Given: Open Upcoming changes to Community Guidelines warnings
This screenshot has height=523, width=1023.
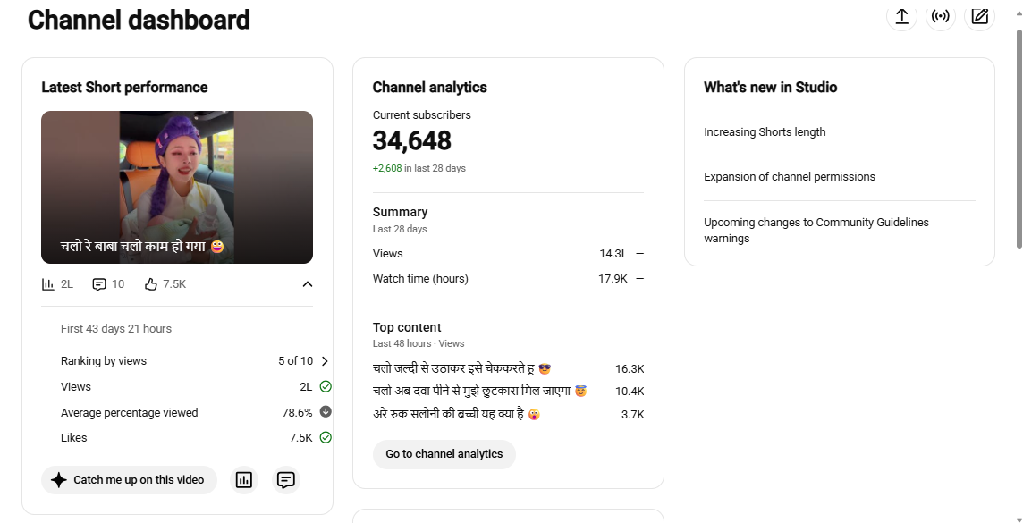Looking at the screenshot, I should pos(816,230).
